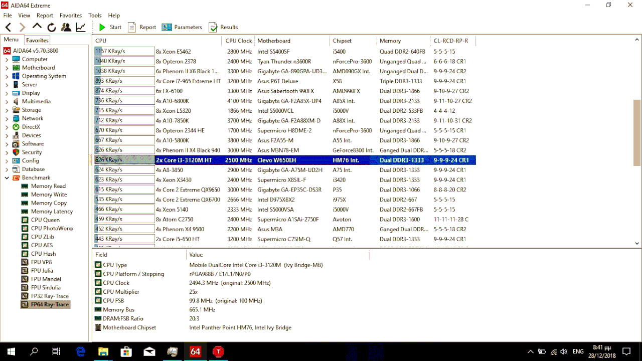Select FPU VP8 benchmark
This screenshot has width=642, height=361.
click(x=37, y=262)
